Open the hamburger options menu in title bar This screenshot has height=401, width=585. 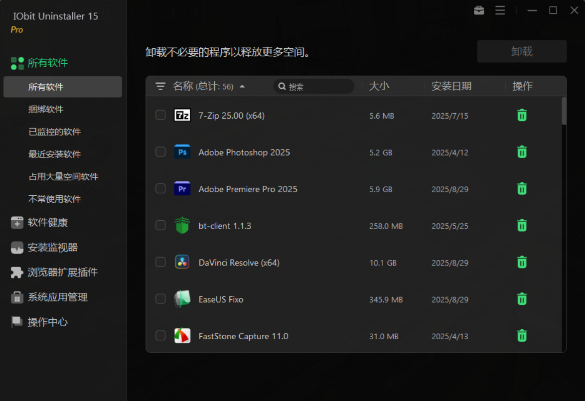pyautogui.click(x=500, y=10)
